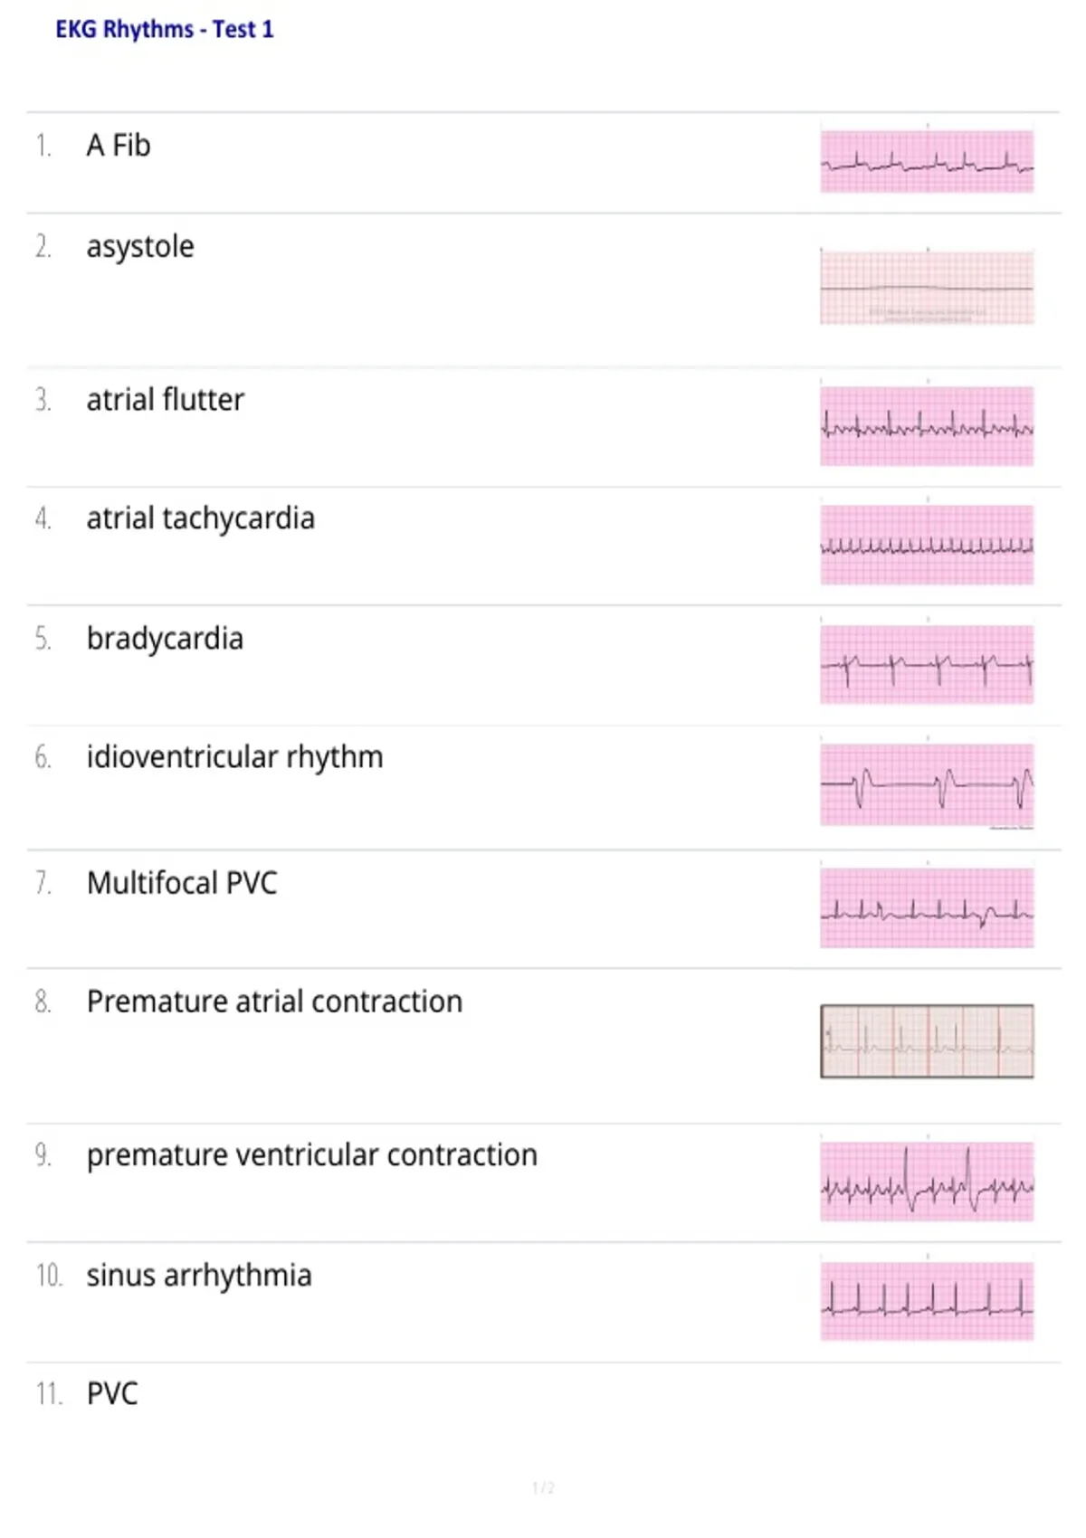Open the Multifocal PVC strip thumbnail
The width and height of the screenshot is (1086, 1538).
[927, 907]
